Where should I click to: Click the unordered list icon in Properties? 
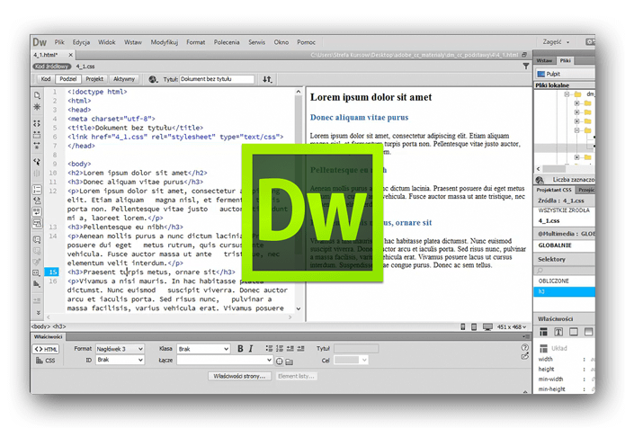[267, 348]
